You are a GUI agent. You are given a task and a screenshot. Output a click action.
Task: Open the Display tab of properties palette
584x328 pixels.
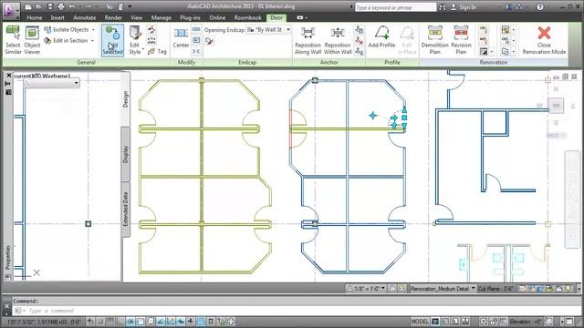126,154
